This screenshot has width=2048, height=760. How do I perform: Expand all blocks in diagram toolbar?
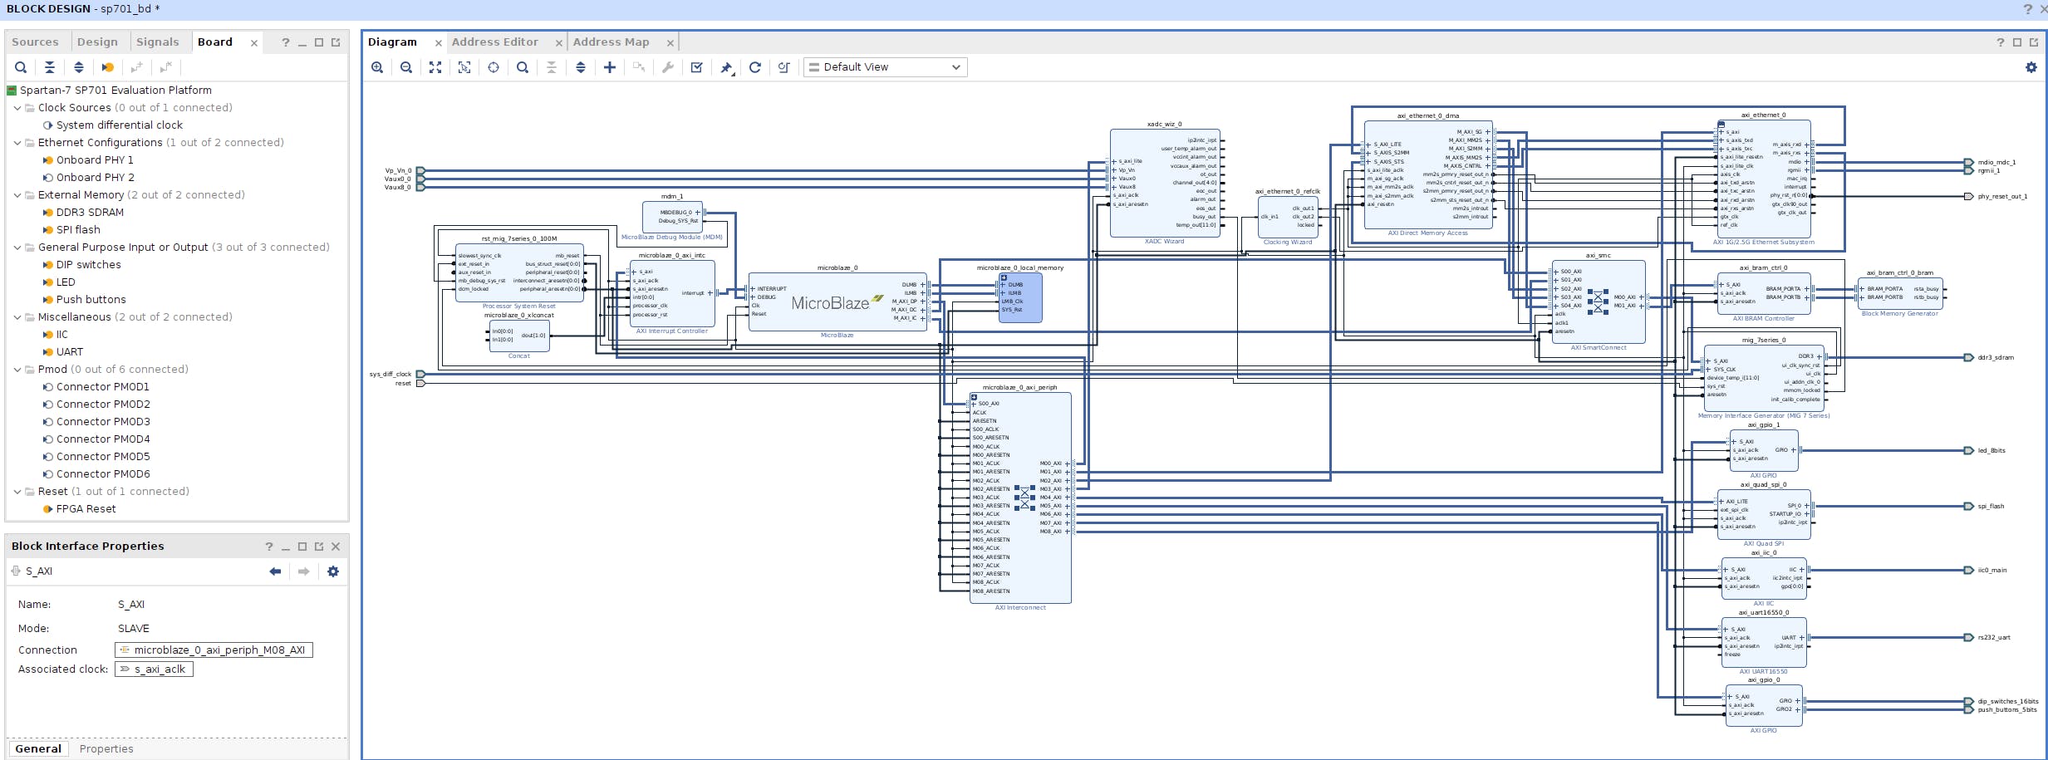point(581,67)
